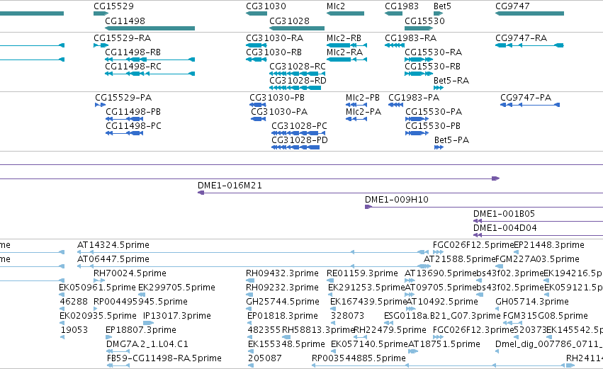Click the CG15530-PB protein label
The width and height of the screenshot is (603, 369).
pyautogui.click(x=433, y=126)
